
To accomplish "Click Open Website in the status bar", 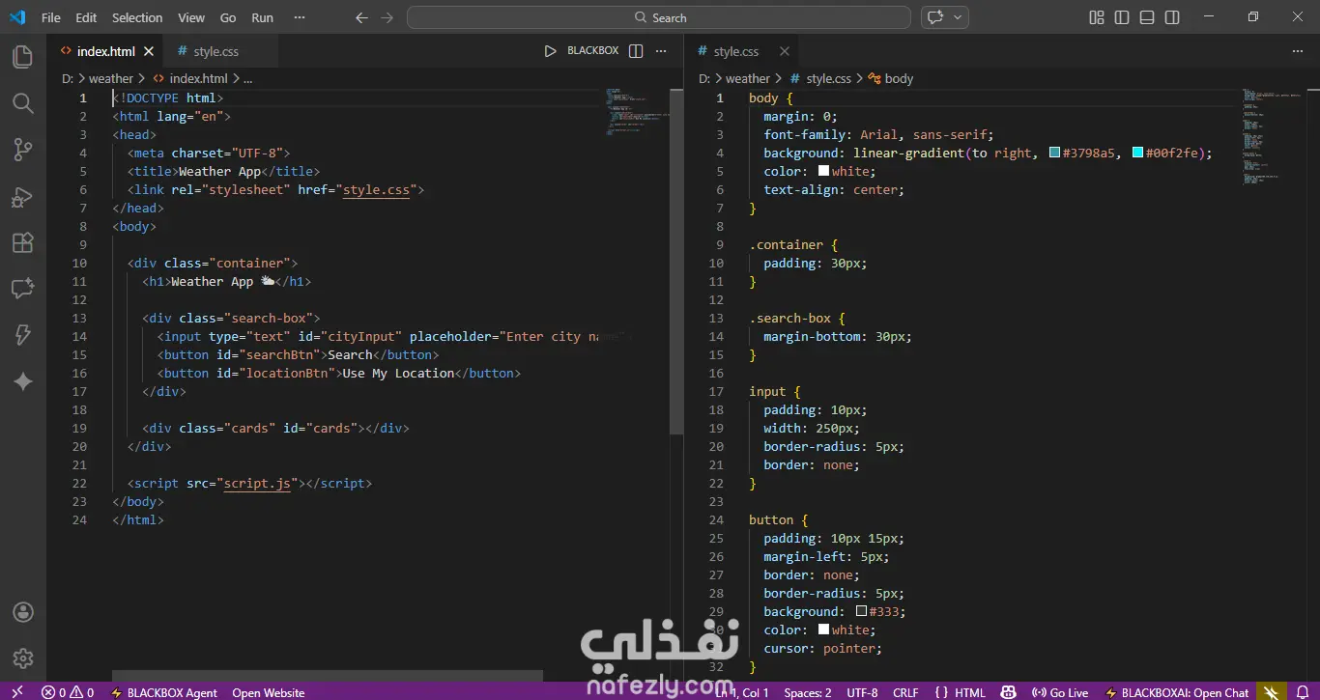I will pyautogui.click(x=268, y=692).
